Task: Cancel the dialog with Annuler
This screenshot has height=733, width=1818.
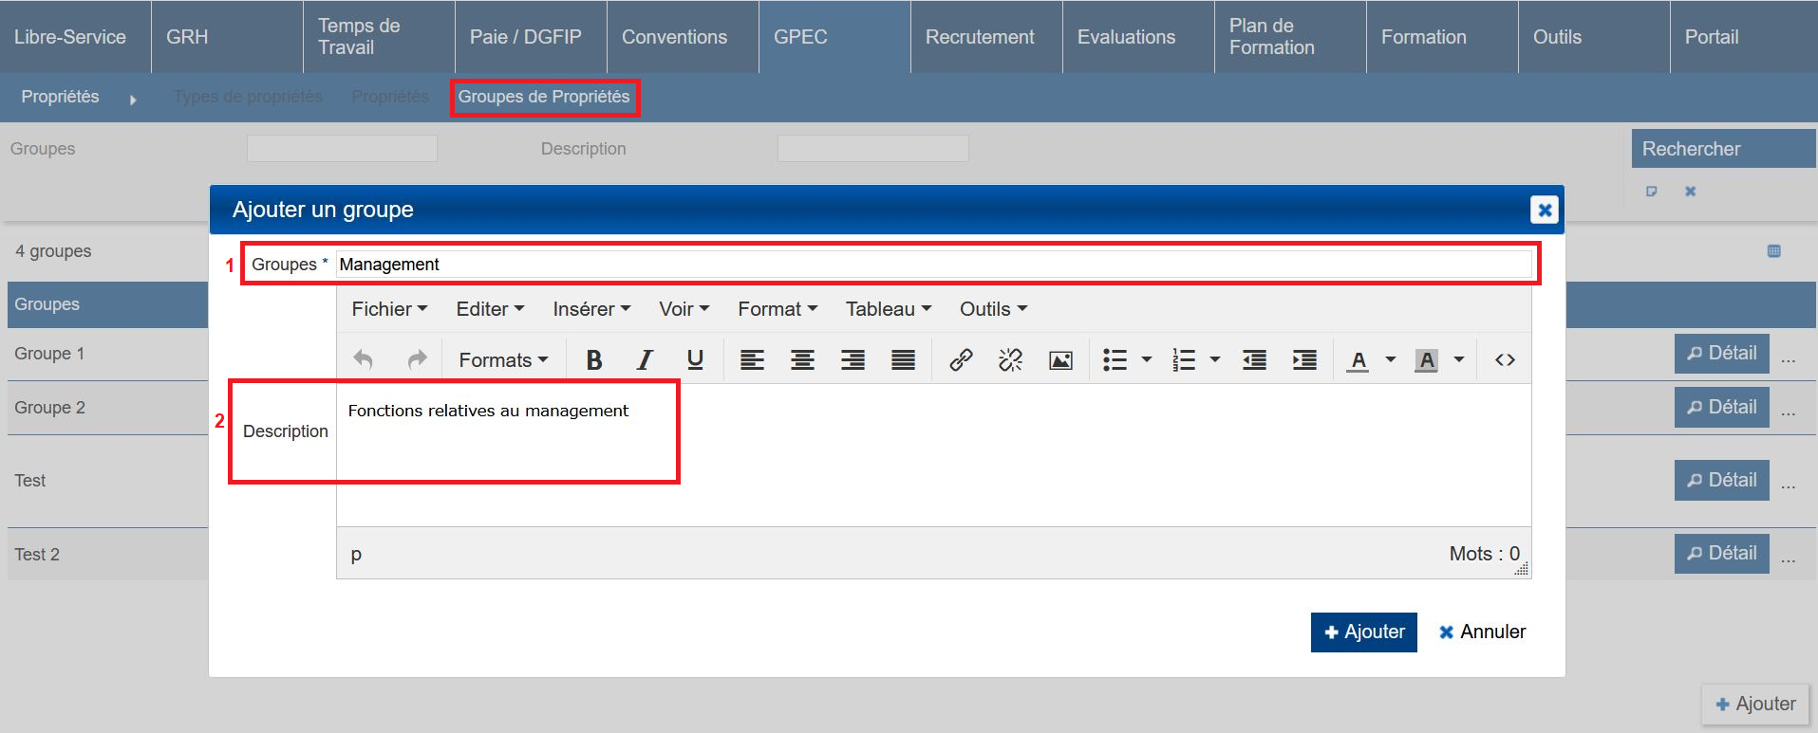Action: pyautogui.click(x=1482, y=632)
